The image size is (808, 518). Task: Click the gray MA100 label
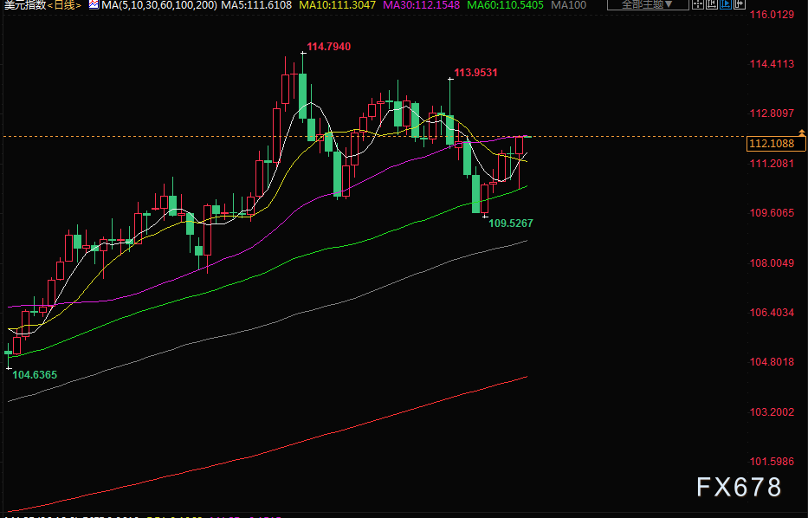(x=568, y=5)
